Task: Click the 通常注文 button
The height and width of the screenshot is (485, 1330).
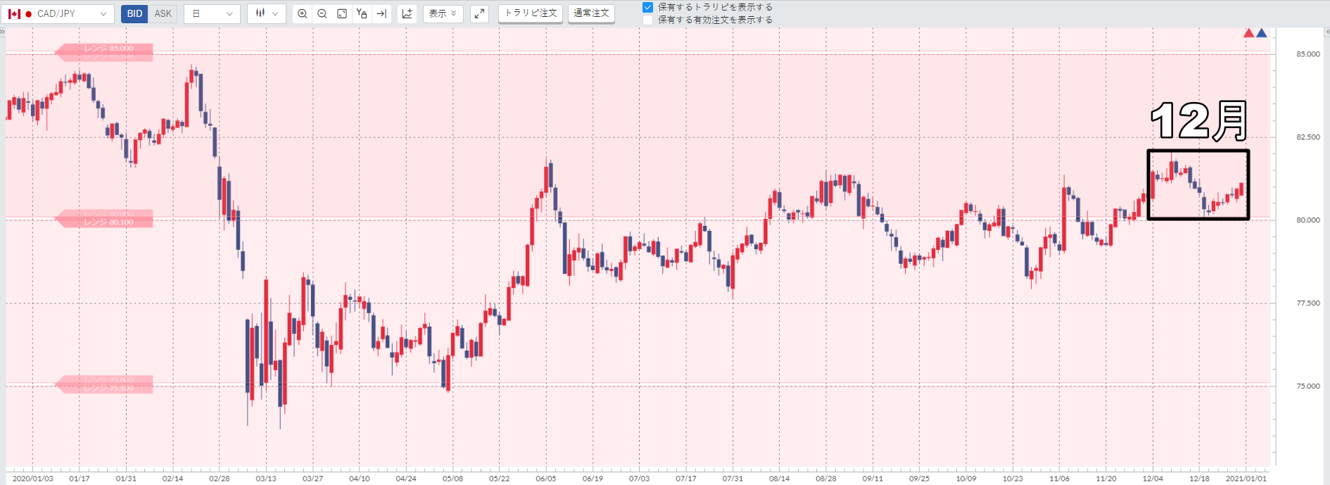Action: click(x=591, y=13)
